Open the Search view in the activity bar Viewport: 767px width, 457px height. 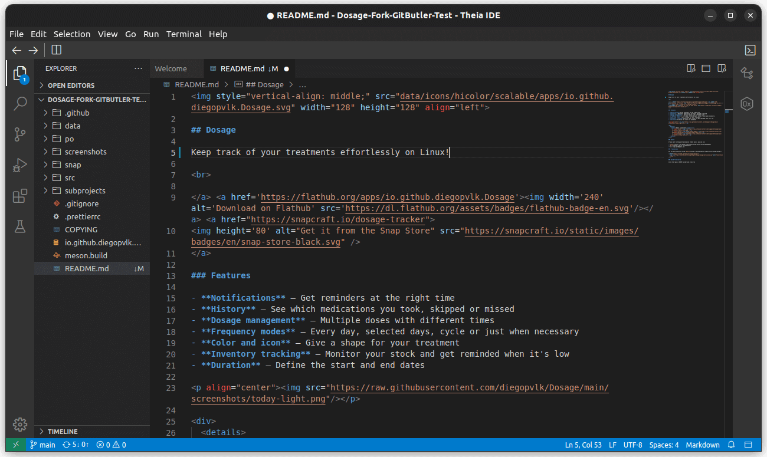[x=20, y=103]
